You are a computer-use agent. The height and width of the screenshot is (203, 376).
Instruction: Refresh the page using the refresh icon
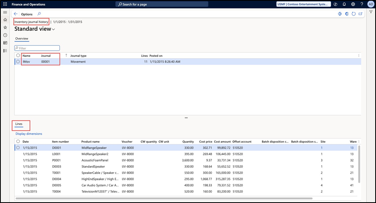(353, 14)
